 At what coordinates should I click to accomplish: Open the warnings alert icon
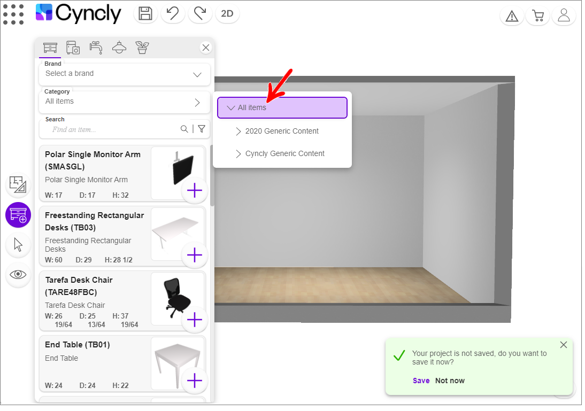(512, 16)
